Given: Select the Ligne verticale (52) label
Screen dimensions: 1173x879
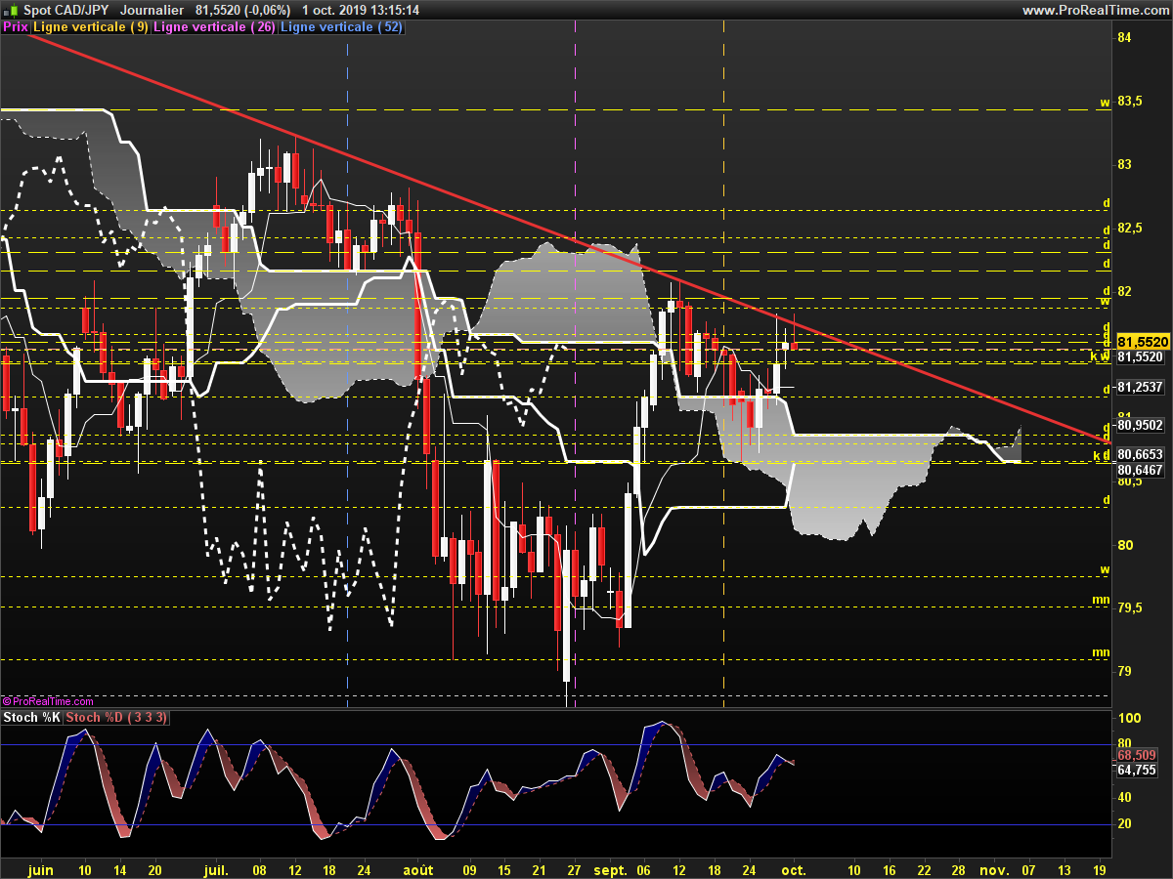Looking at the screenshot, I should (340, 27).
